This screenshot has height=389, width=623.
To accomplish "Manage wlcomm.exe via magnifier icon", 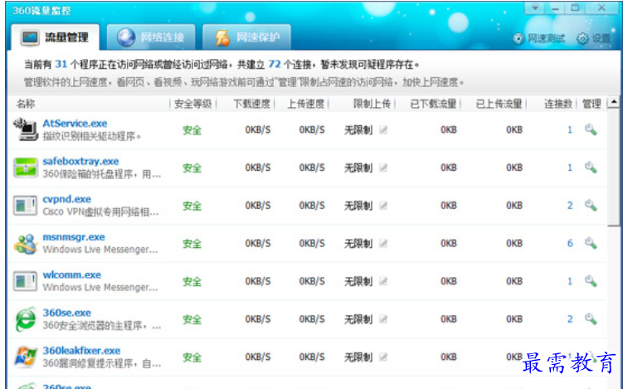I will pos(591,281).
